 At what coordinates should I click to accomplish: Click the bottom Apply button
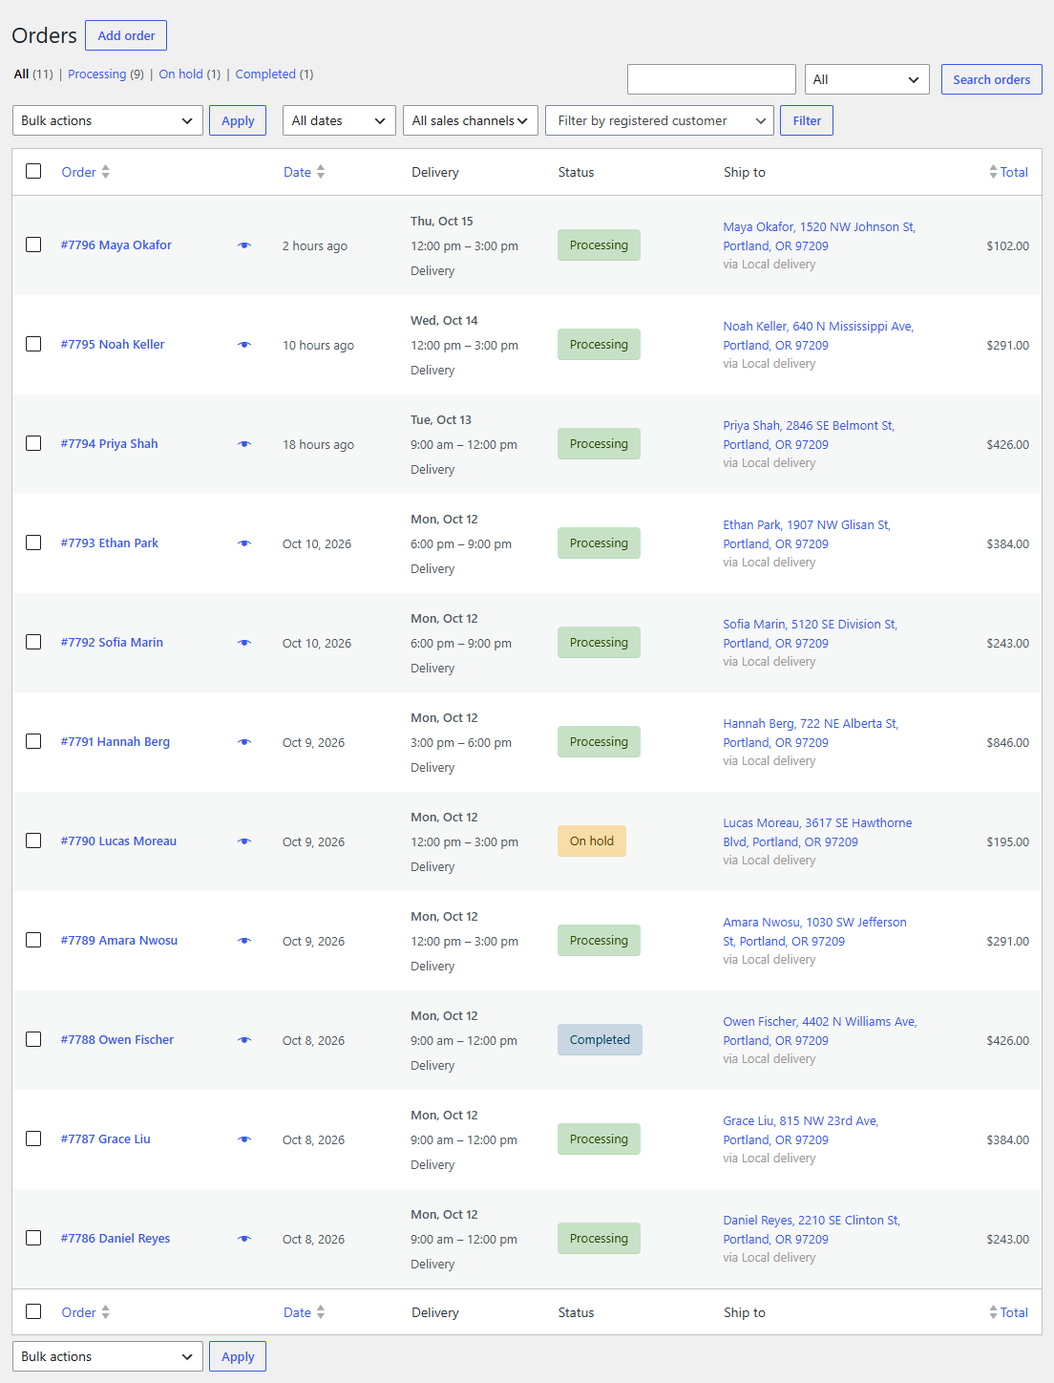[238, 1356]
